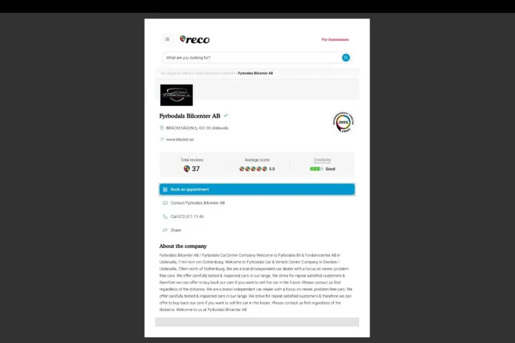This screenshot has width=515, height=343.
Task: Click the Fyrbodals company logo thumbnail
Action: 177,95
